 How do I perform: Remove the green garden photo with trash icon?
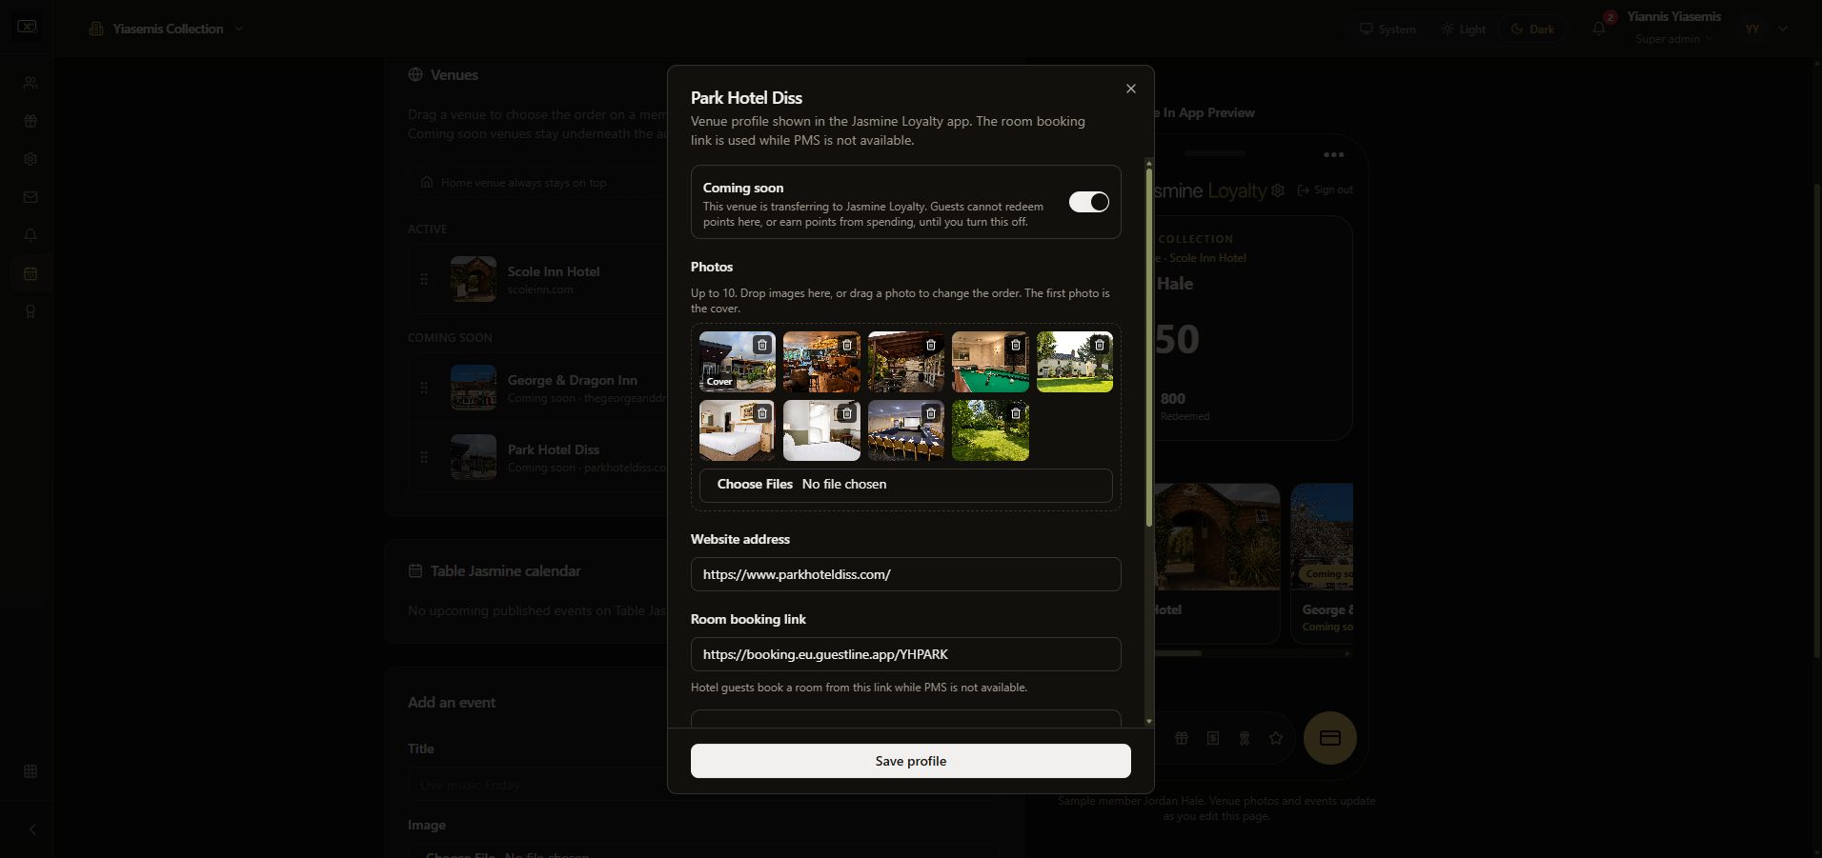click(x=1016, y=413)
